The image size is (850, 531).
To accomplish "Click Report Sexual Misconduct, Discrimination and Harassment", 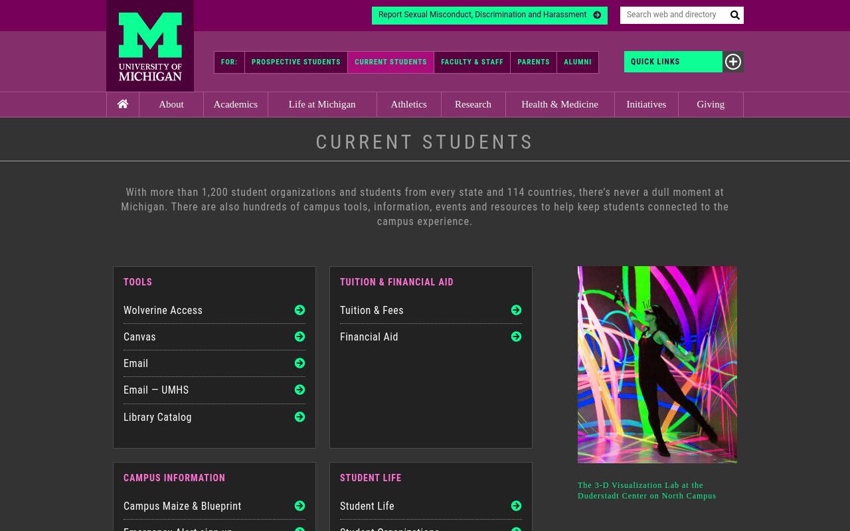I will [489, 15].
